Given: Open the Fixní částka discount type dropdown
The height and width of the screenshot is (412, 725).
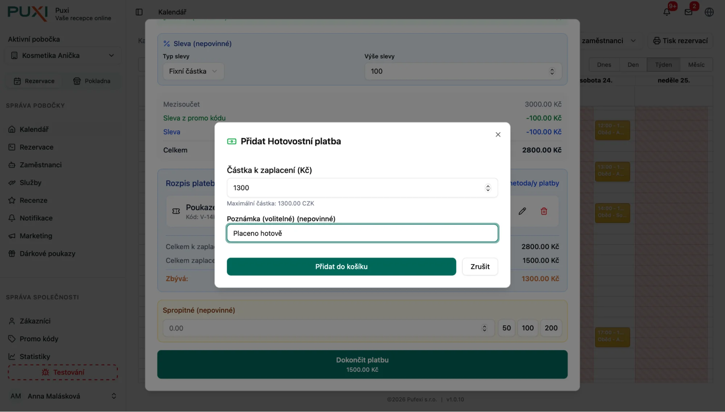Looking at the screenshot, I should (193, 71).
